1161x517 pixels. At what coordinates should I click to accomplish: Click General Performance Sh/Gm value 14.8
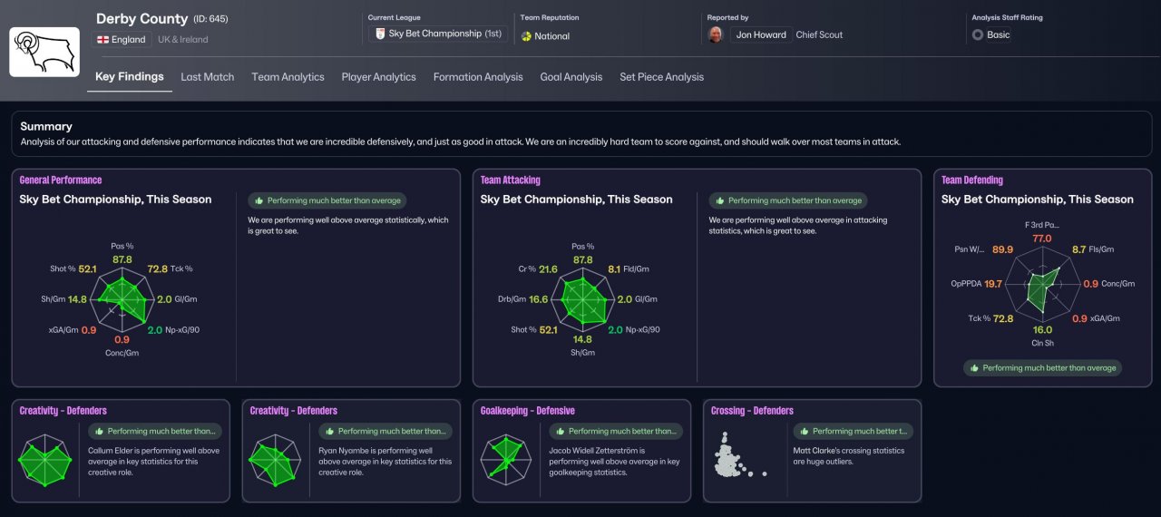point(77,299)
